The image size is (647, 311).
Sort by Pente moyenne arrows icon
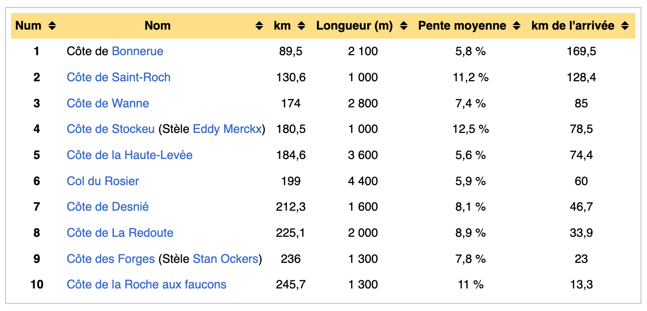(517, 26)
